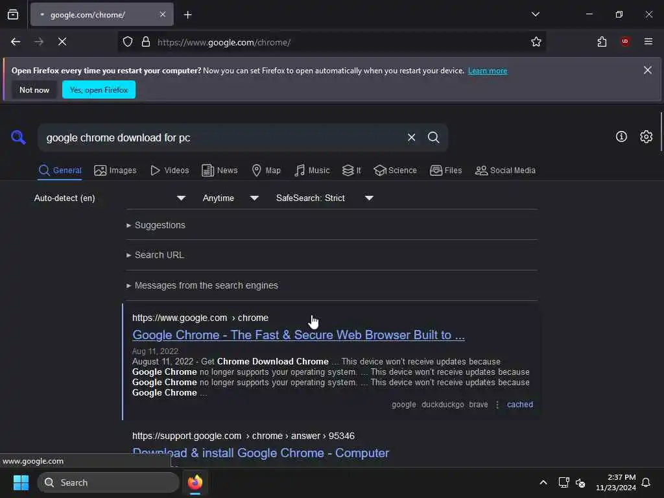Focus the search query input field
This screenshot has height=498, width=664.
pos(220,137)
